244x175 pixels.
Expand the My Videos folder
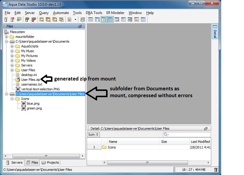click(x=12, y=61)
